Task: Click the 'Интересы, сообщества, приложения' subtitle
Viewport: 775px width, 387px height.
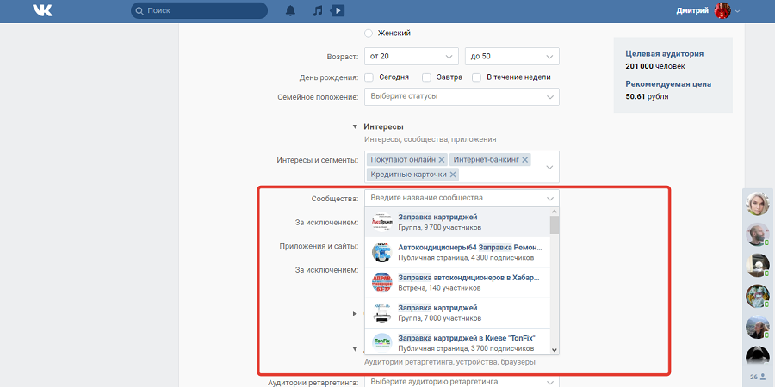Action: click(x=430, y=139)
